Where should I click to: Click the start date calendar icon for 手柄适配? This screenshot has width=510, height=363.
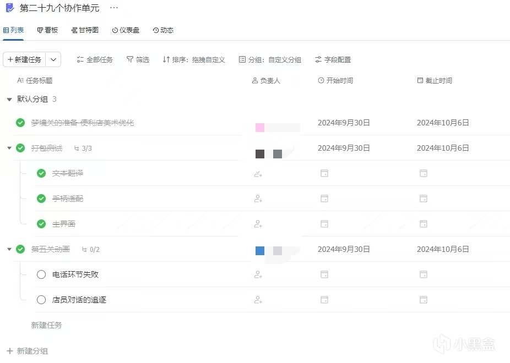tap(324, 199)
